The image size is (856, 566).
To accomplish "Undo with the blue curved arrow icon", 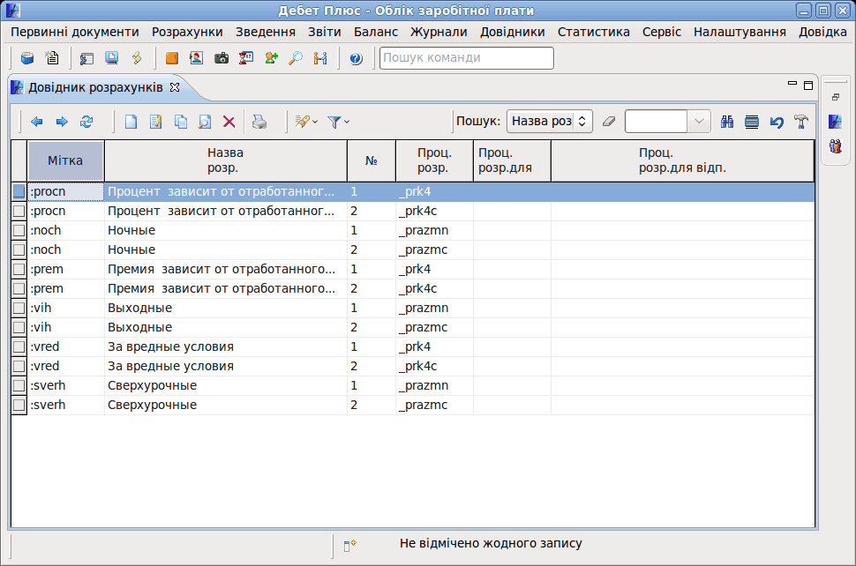I will pos(777,122).
